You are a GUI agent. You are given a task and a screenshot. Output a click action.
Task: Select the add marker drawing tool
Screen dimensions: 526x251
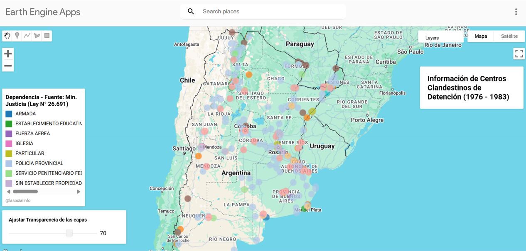[17, 36]
